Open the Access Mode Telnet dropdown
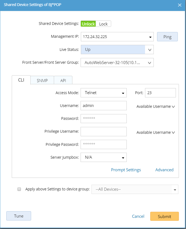The height and width of the screenshot is (229, 186). point(123,93)
